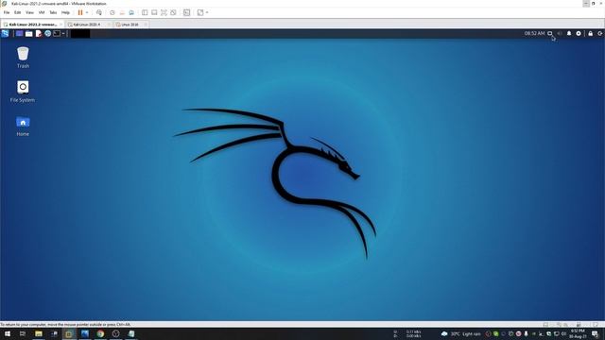
Task: Launch the terminal emulator panel icon
Action: tap(57, 34)
